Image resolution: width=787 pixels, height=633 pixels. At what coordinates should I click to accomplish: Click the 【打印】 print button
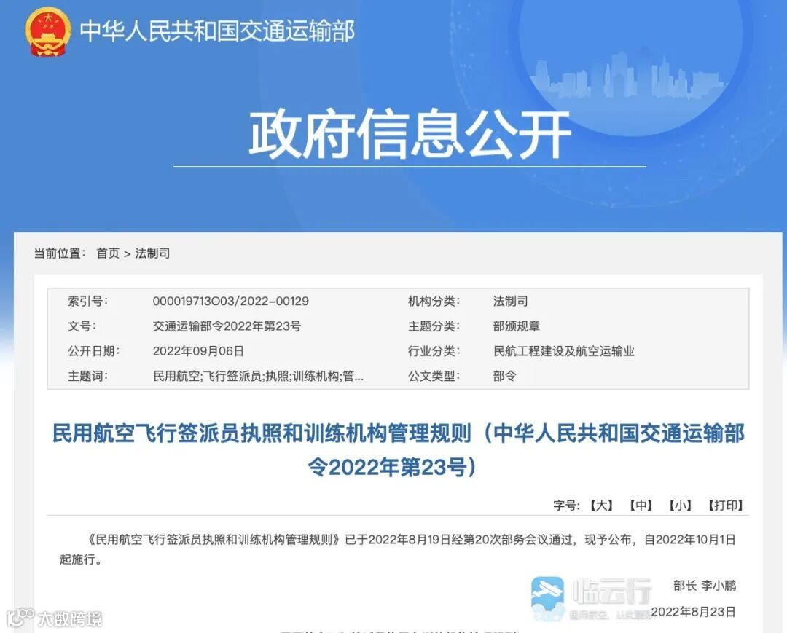725,505
